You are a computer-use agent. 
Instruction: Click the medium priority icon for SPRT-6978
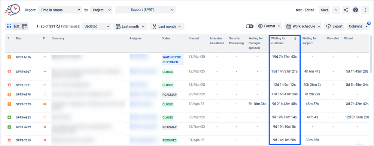click(x=45, y=95)
